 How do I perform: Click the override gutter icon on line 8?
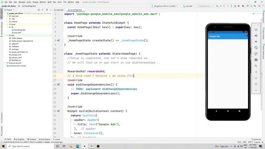click(58, 41)
